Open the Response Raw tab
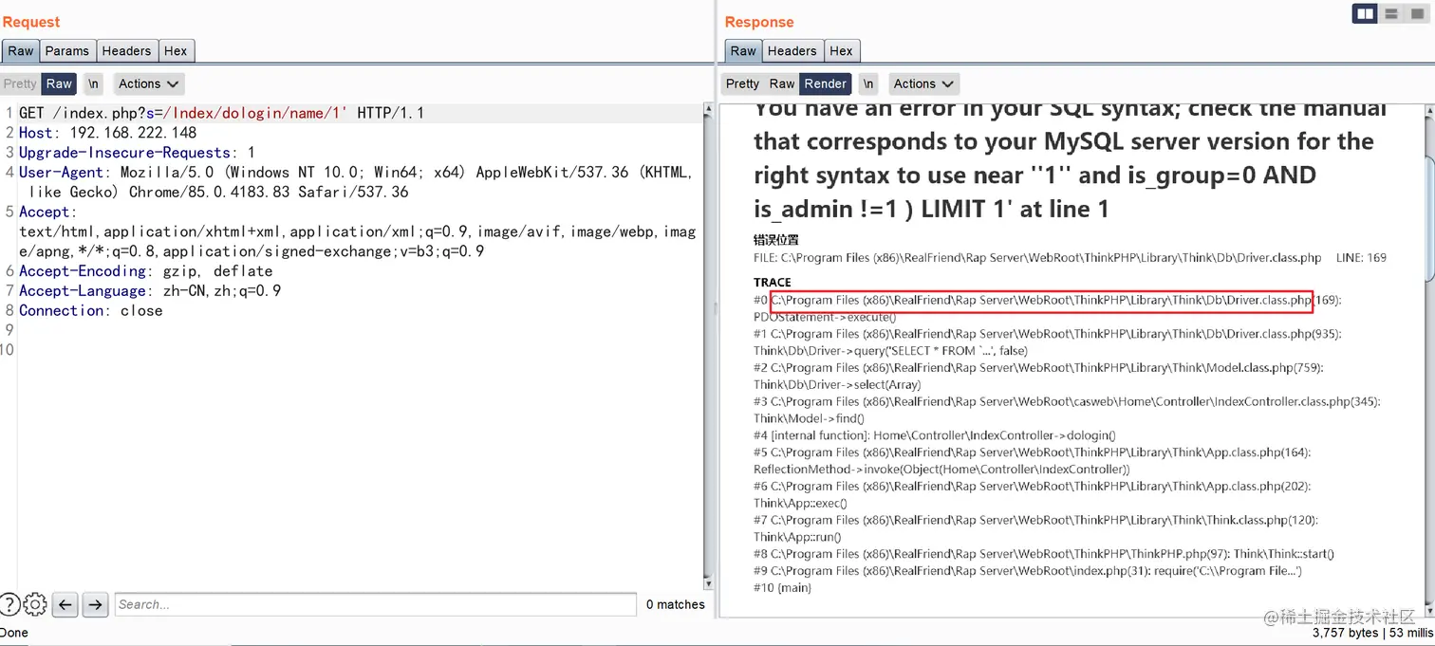This screenshot has width=1435, height=646. click(743, 51)
